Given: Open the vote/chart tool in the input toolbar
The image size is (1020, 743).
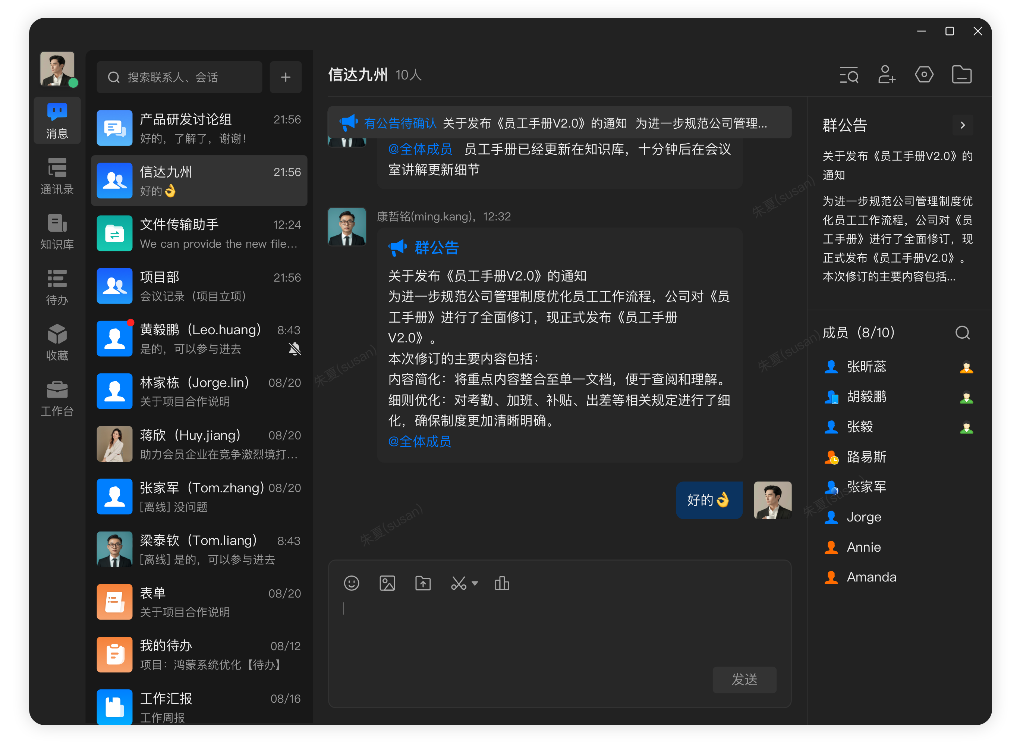Looking at the screenshot, I should point(502,583).
